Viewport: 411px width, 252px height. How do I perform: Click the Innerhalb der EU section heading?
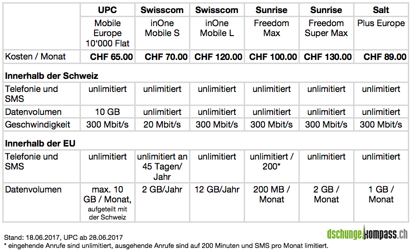pos(40,144)
